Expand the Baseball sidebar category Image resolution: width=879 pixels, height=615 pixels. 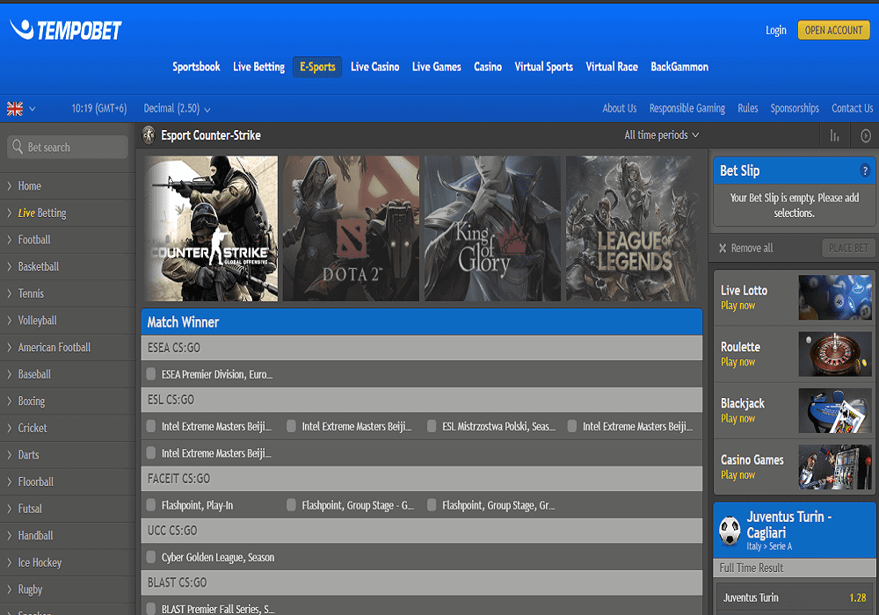68,374
